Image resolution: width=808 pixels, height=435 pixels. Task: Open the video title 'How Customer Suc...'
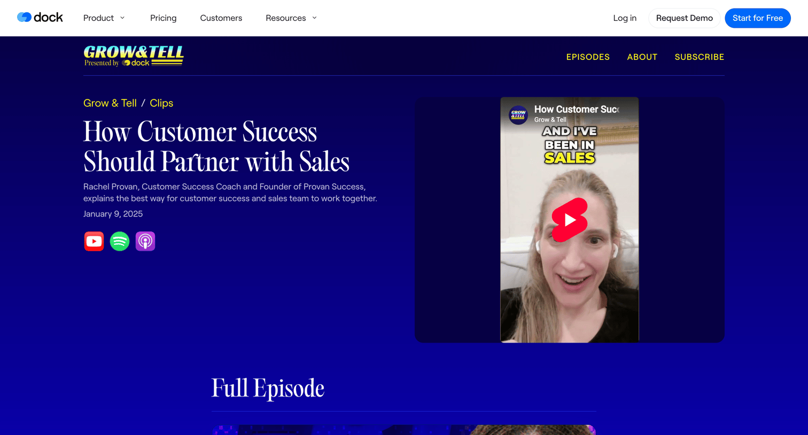coord(577,110)
